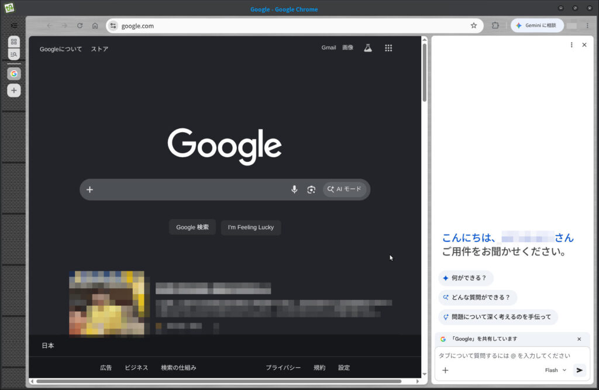Open the 規約 footer link
Image resolution: width=599 pixels, height=390 pixels.
(x=319, y=367)
